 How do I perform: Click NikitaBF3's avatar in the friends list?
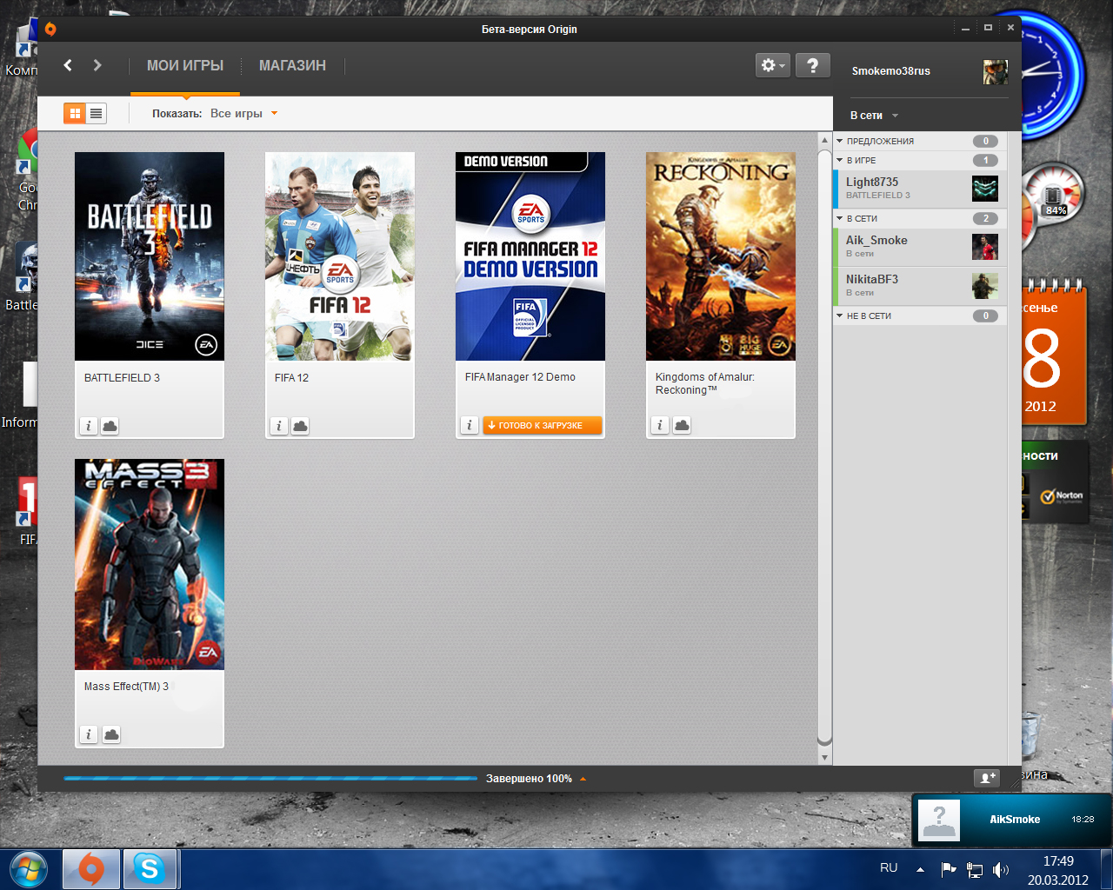tap(985, 286)
